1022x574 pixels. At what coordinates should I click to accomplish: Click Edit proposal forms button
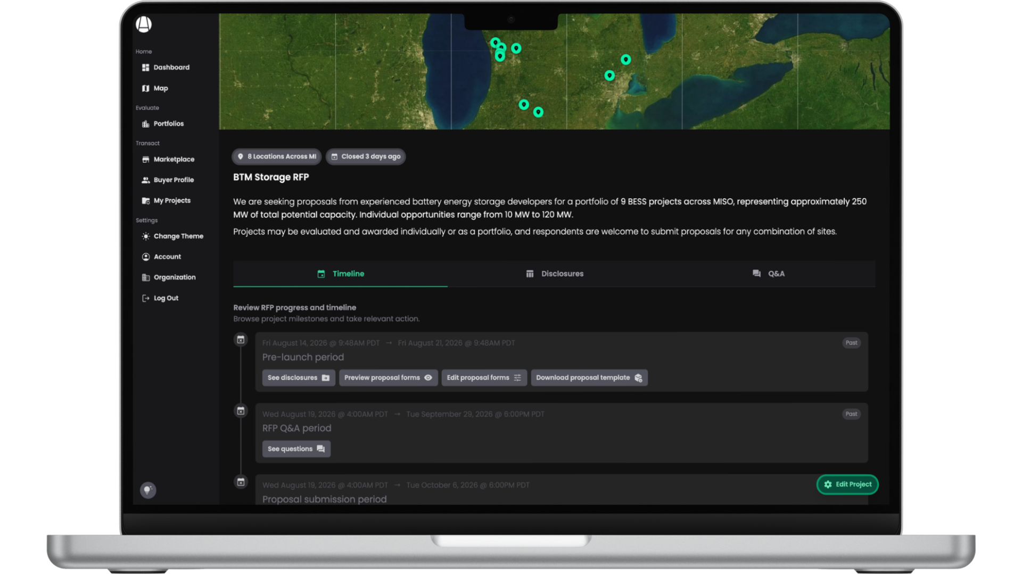tap(484, 378)
